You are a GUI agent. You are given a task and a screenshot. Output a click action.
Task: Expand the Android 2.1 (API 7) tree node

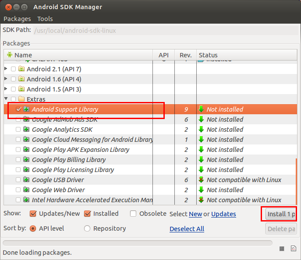(6, 68)
